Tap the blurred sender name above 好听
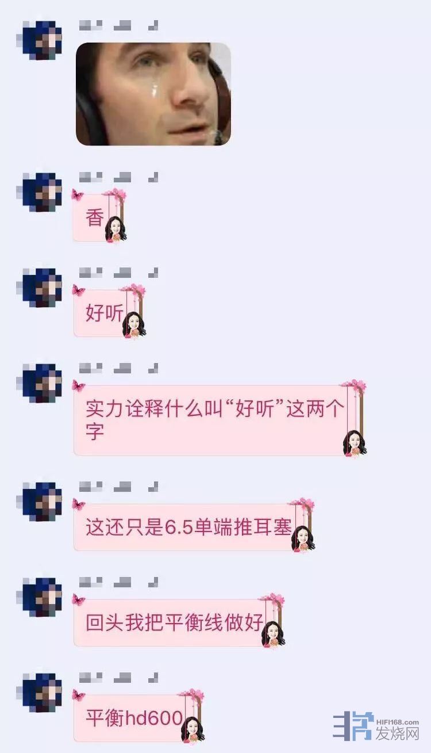 118,273
